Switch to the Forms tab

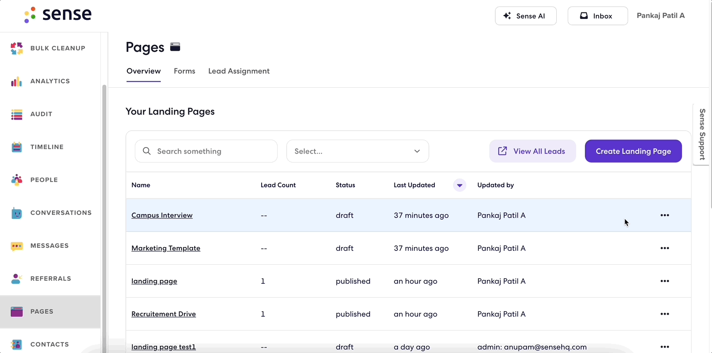[x=184, y=71]
